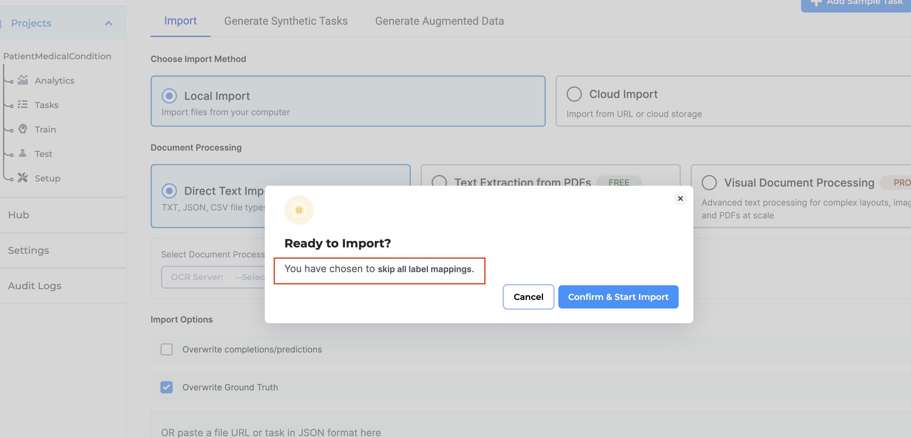Image resolution: width=911 pixels, height=438 pixels.
Task: Select Visual Document Processing radio button
Action: 709,183
